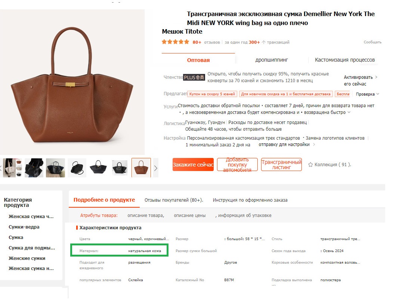
Task: Click the Трансграничный листинг button
Action: (x=281, y=165)
